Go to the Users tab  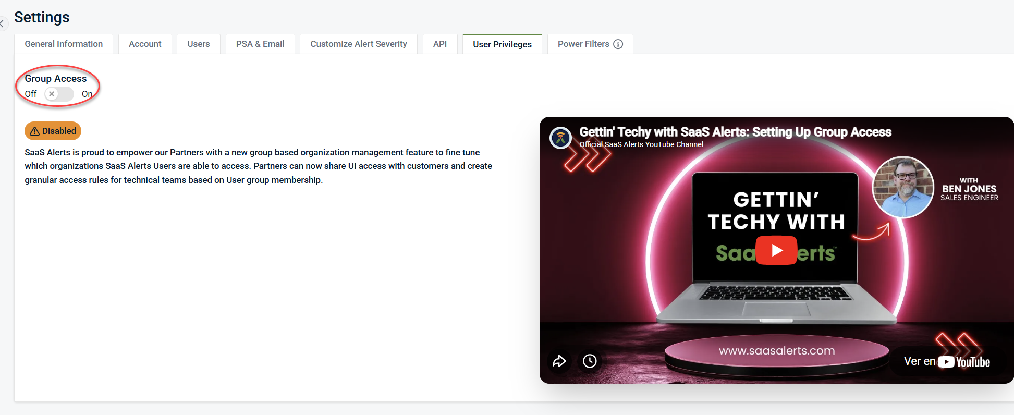[x=199, y=44]
